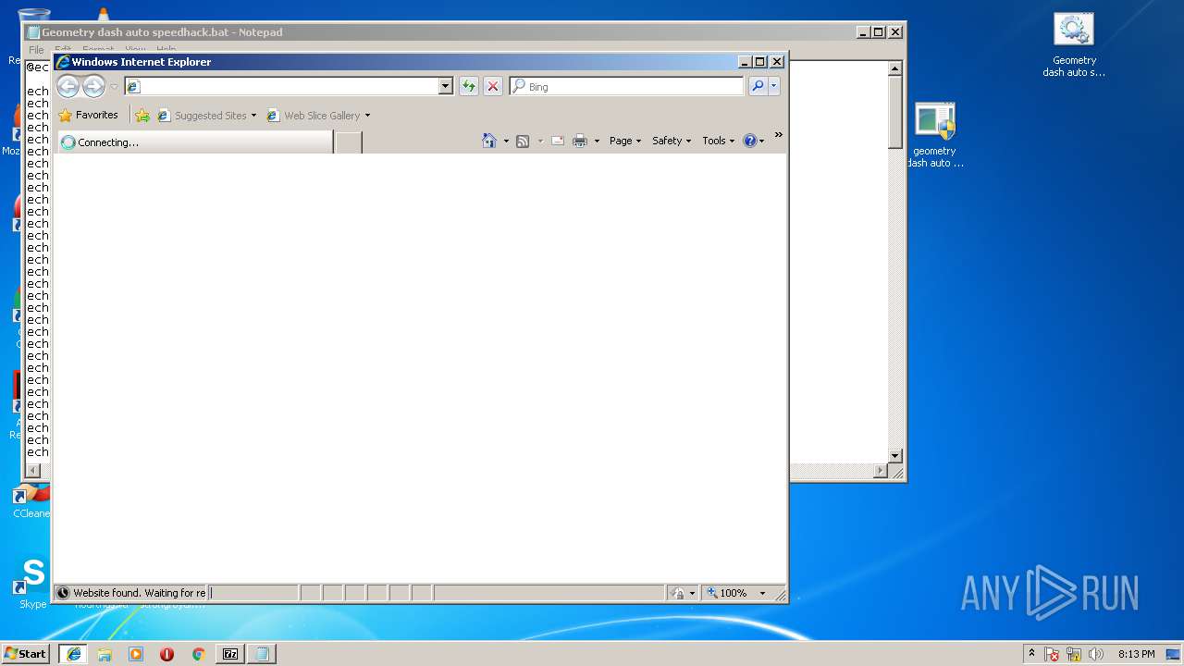Open the Favorites center

point(88,116)
